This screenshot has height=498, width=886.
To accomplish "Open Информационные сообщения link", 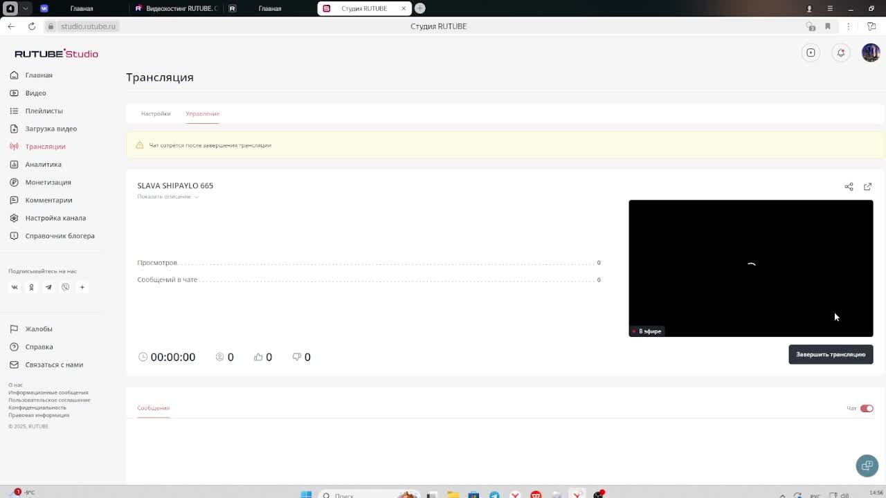I will pos(48,392).
